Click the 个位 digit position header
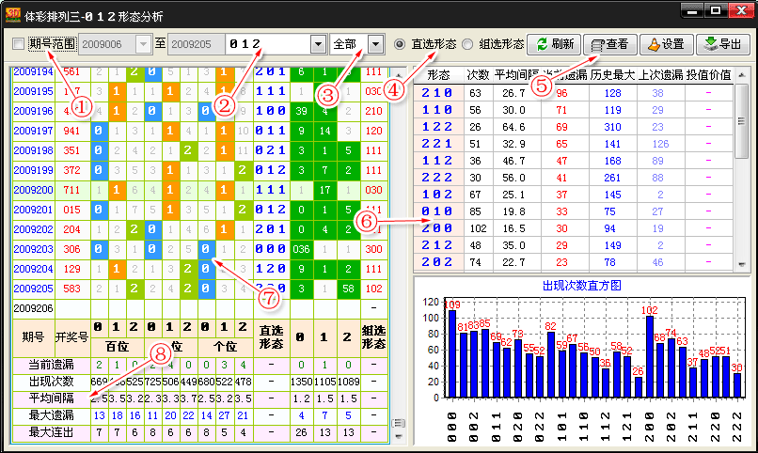Viewport: 758px width, 453px height. [225, 347]
